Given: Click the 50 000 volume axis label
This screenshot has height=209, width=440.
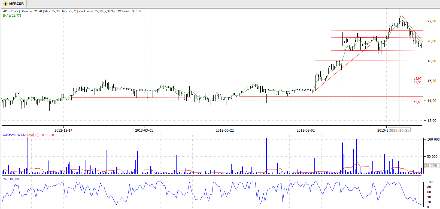Looking at the screenshot, I should point(432,156).
